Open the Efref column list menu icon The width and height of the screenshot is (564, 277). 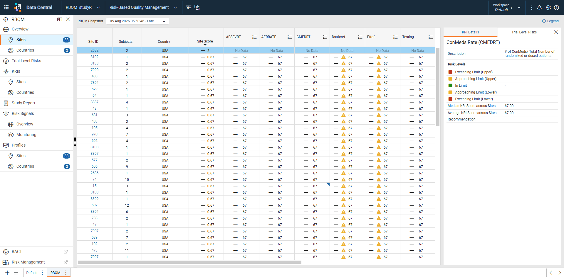(x=395, y=37)
